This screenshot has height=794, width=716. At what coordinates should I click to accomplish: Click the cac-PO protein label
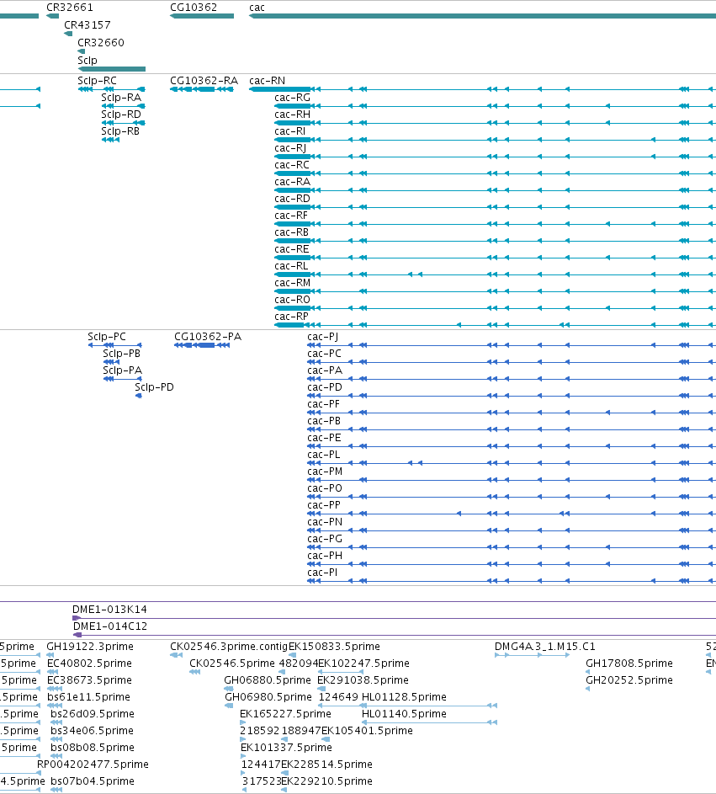[325, 488]
